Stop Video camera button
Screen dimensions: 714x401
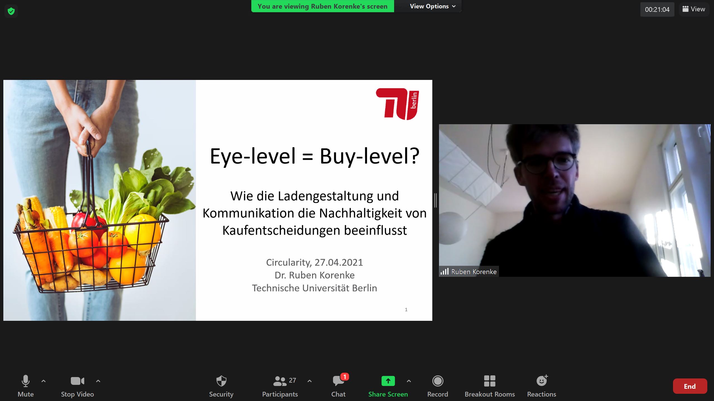pyautogui.click(x=77, y=386)
